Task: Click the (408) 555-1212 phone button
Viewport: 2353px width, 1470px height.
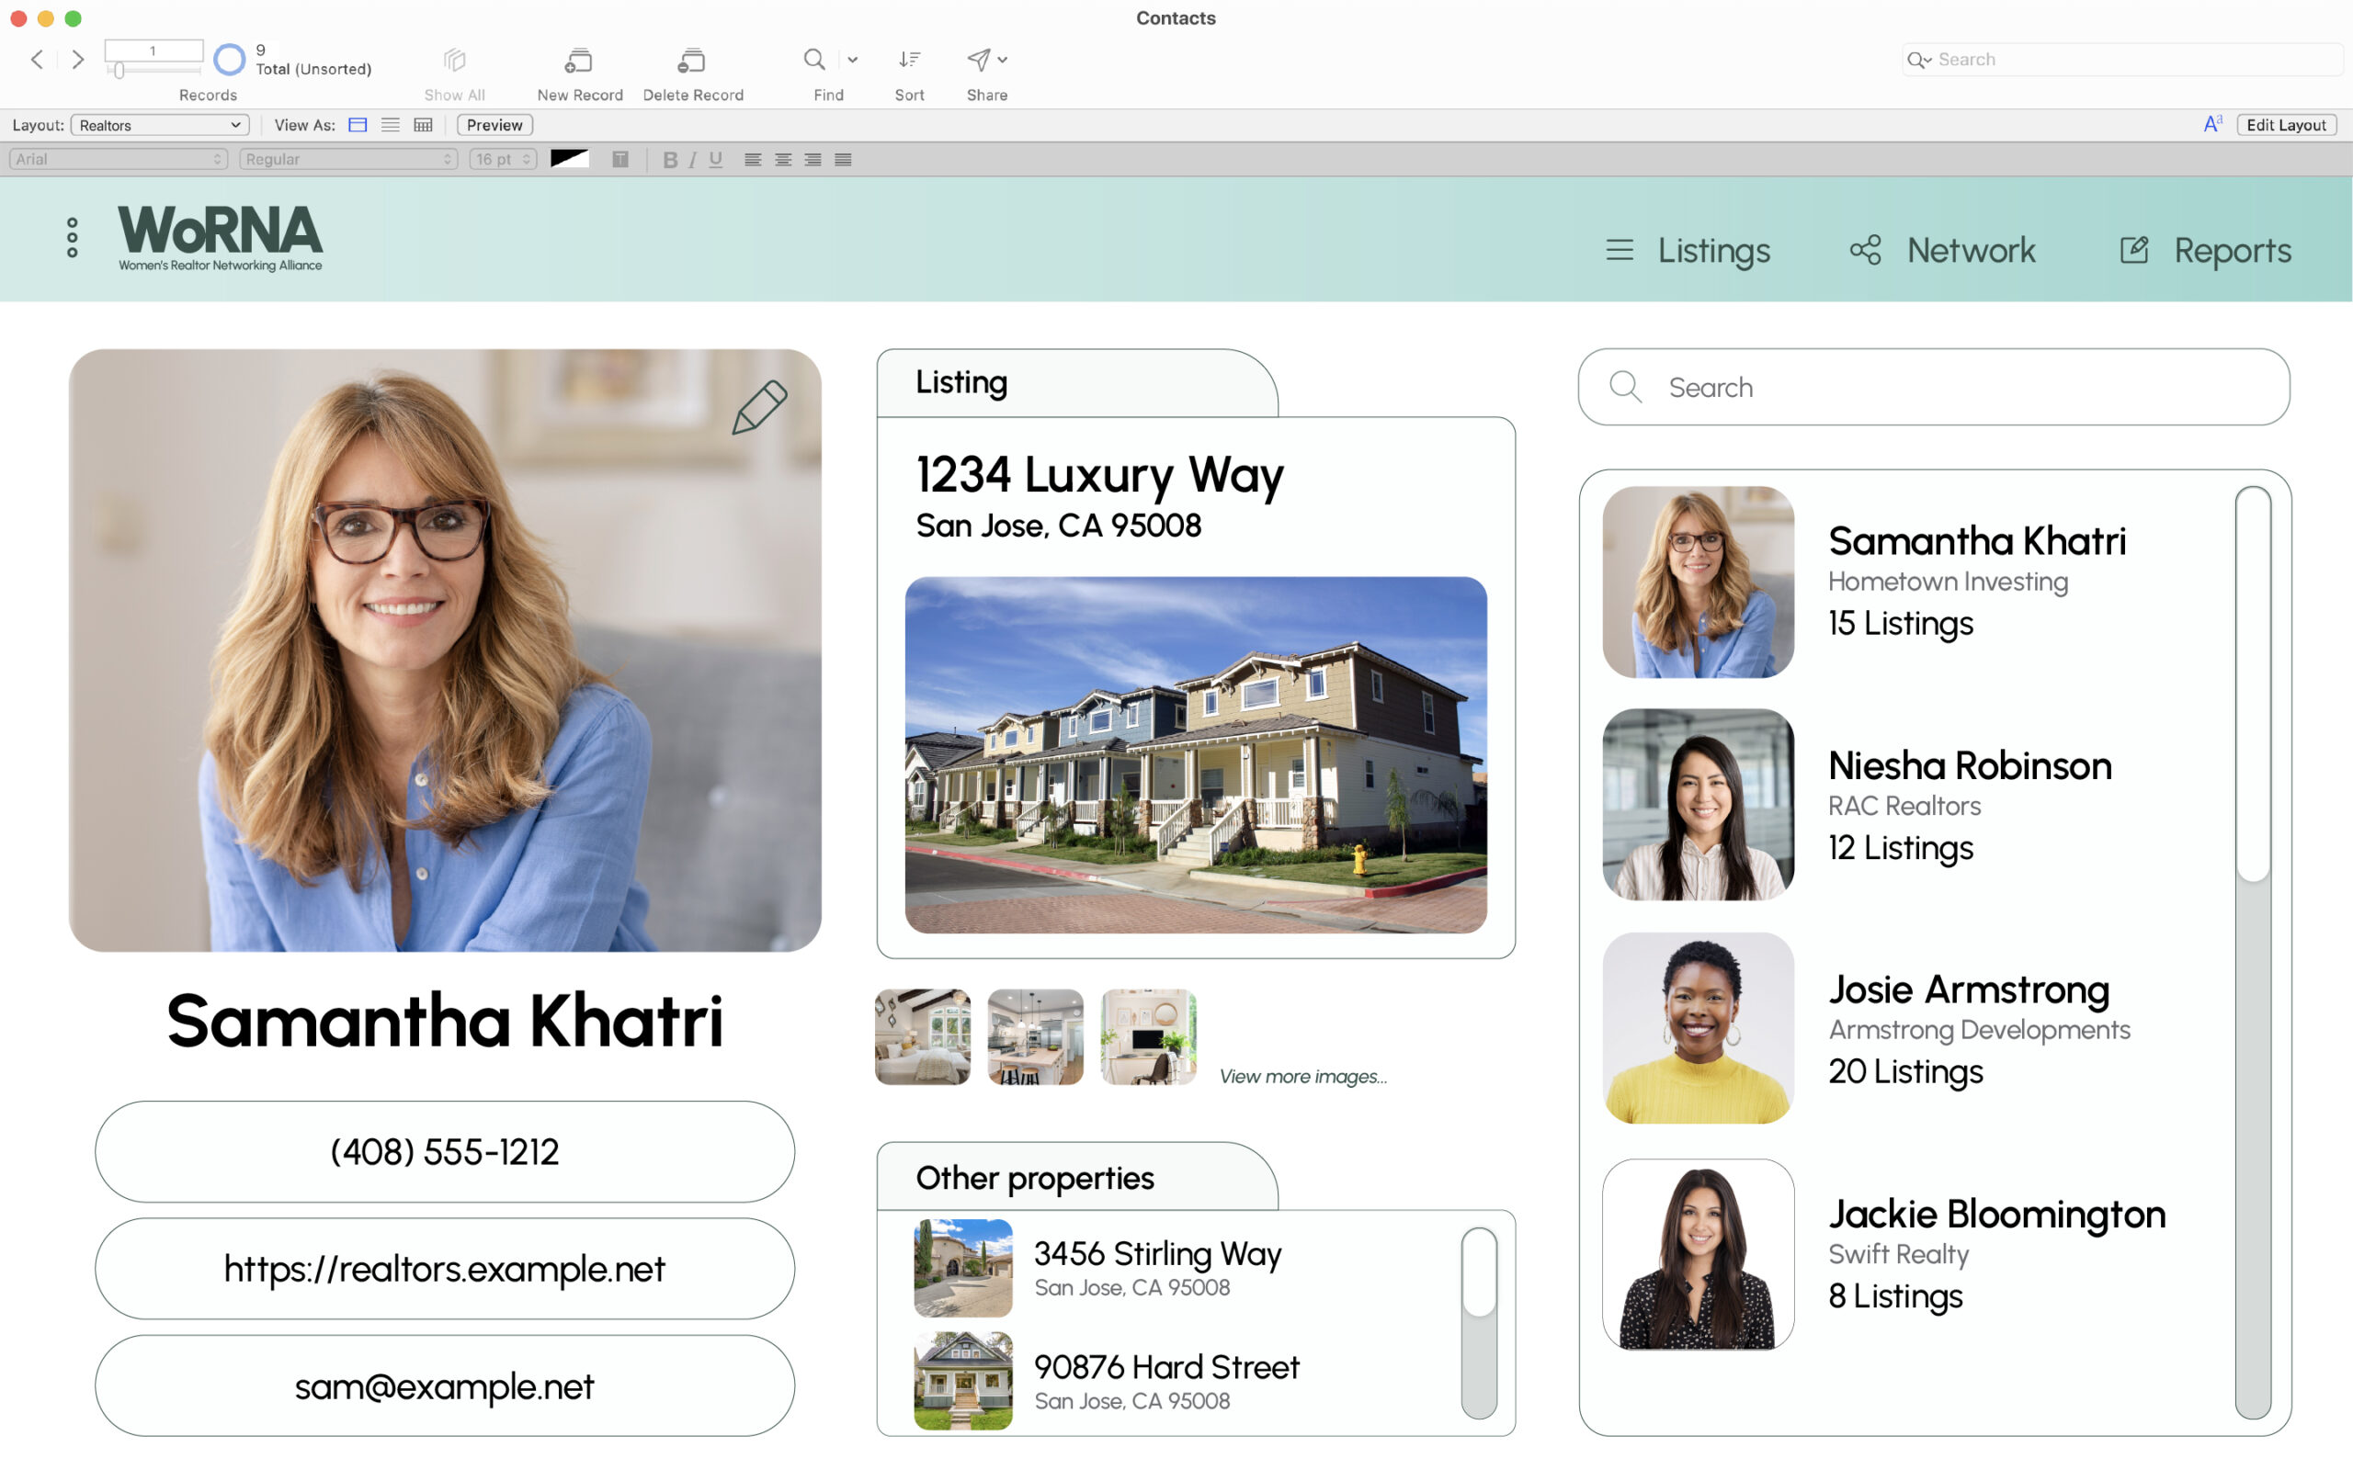Action: [444, 1152]
